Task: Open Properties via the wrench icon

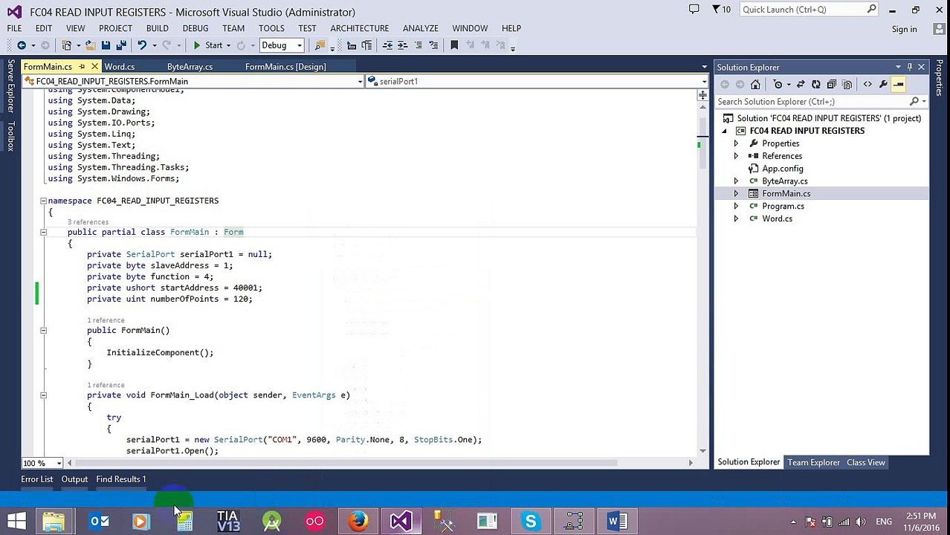Action: coord(883,84)
